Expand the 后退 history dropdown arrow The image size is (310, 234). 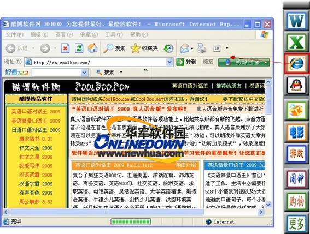coord(33,48)
